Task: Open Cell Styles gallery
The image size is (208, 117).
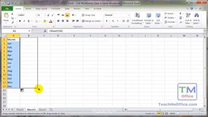Action: pos(158,19)
